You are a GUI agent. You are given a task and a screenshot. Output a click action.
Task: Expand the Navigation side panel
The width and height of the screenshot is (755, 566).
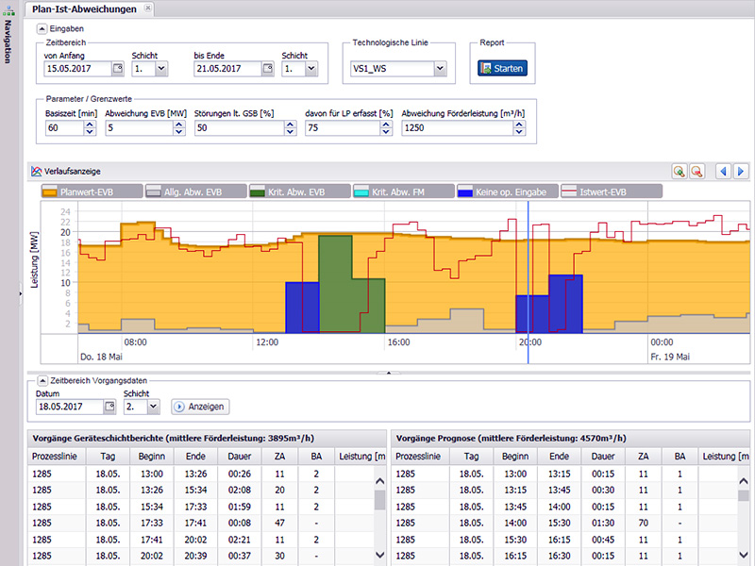pyautogui.click(x=21, y=292)
